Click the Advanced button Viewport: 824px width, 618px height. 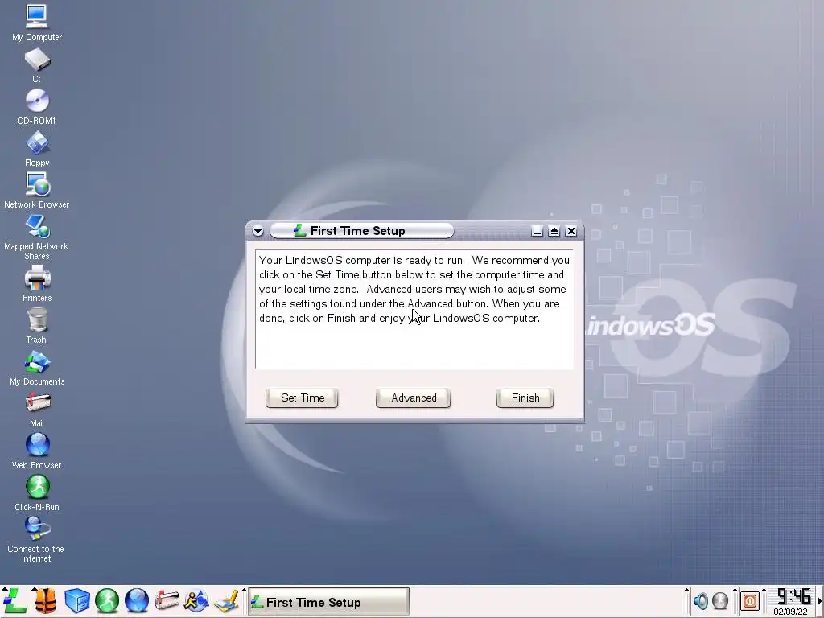[414, 398]
